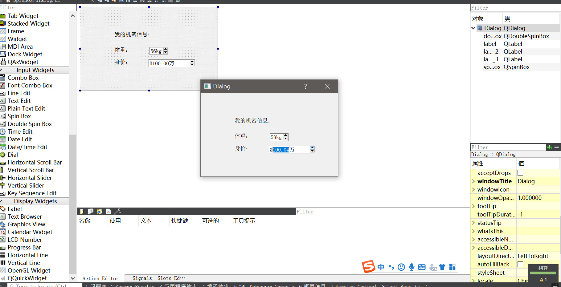
Task: Click the New Action icon in Action Editor
Action: coord(81,211)
